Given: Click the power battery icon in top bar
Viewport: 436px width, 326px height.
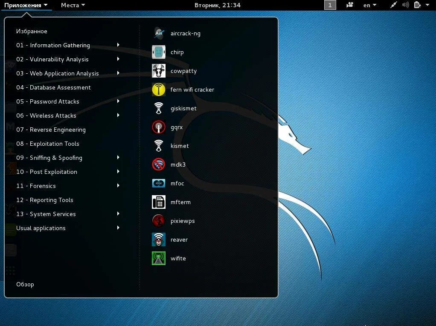Looking at the screenshot, I should 417,5.
